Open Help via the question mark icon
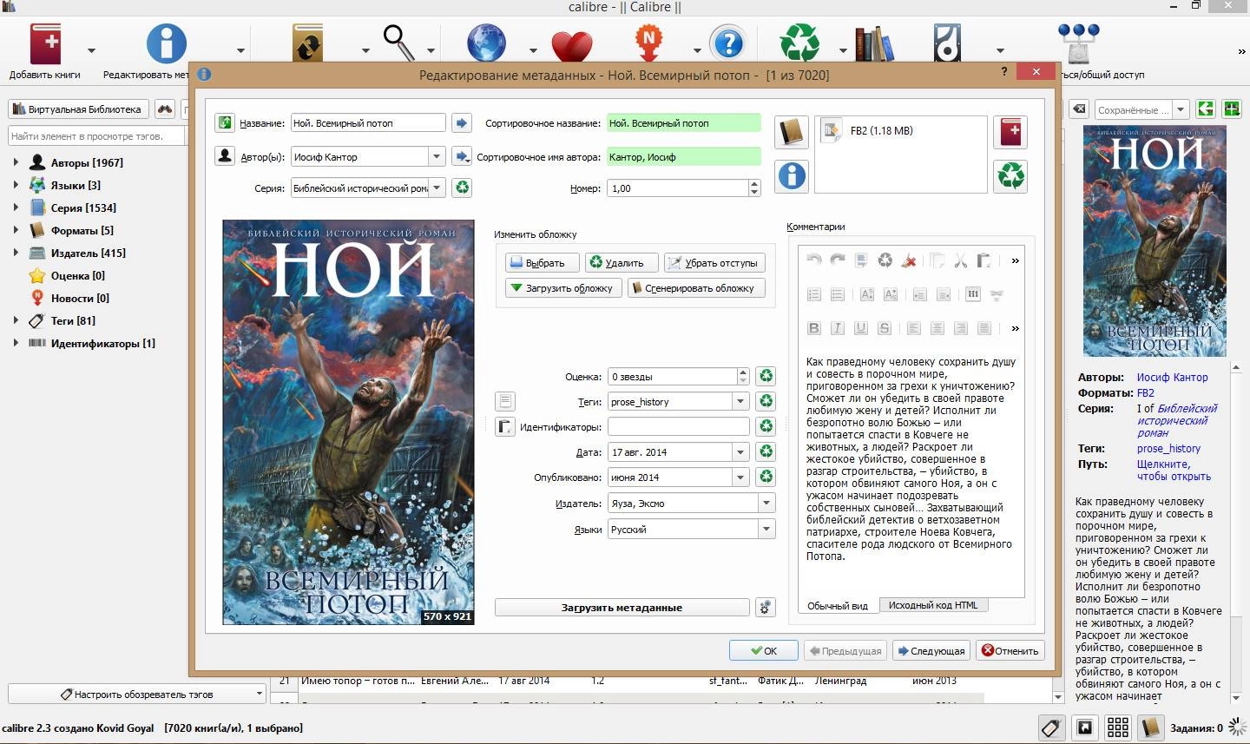Image resolution: width=1250 pixels, height=744 pixels. [727, 43]
